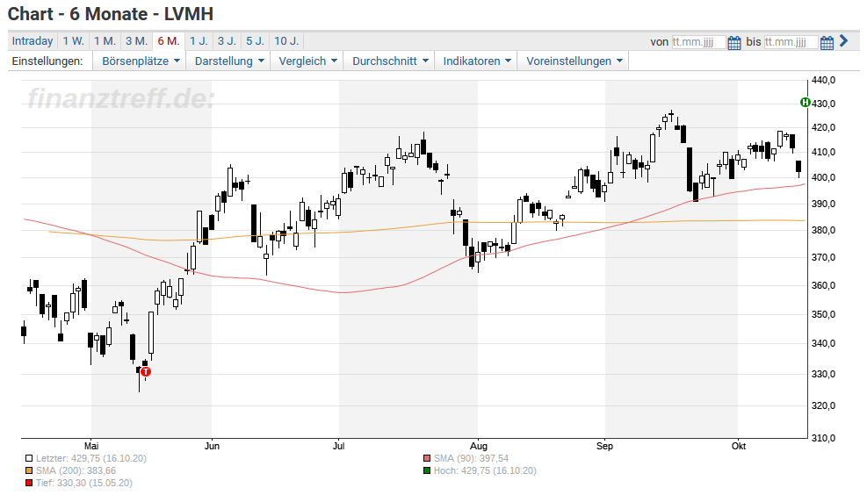Click the green H high marker
Image resolution: width=867 pixels, height=495 pixels.
[x=805, y=102]
